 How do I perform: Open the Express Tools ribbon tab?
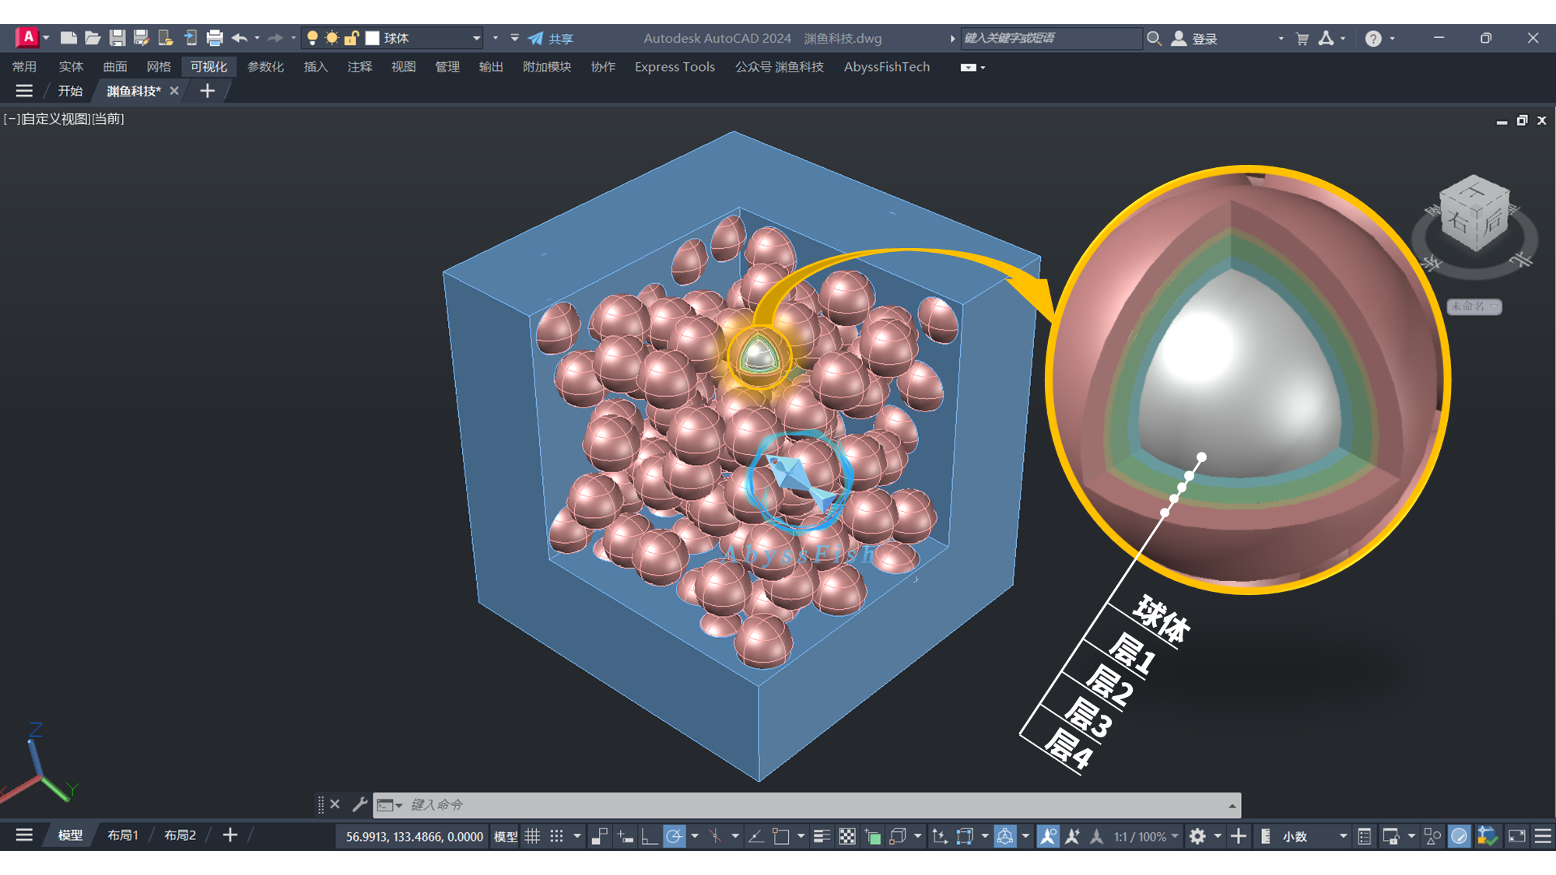(675, 67)
